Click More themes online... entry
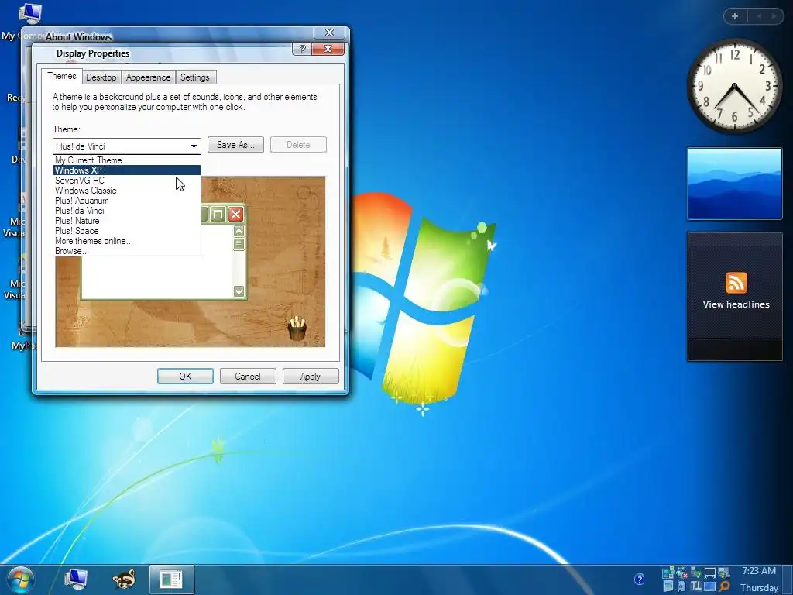This screenshot has height=595, width=793. coord(127,241)
